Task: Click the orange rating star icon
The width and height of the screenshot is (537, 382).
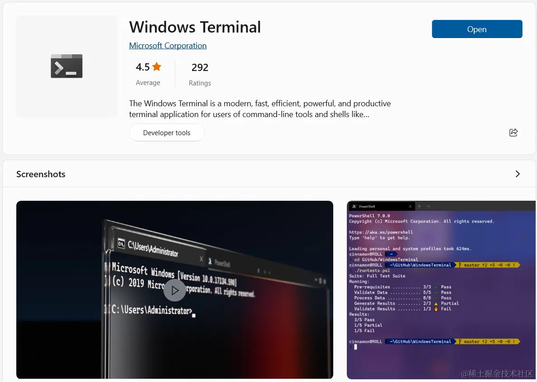Action: tap(157, 66)
